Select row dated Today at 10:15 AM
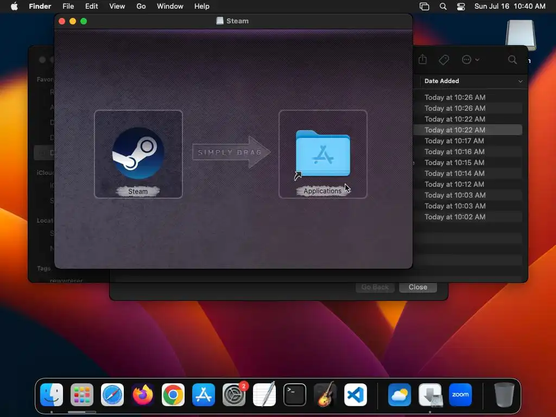The height and width of the screenshot is (417, 556). point(468,162)
